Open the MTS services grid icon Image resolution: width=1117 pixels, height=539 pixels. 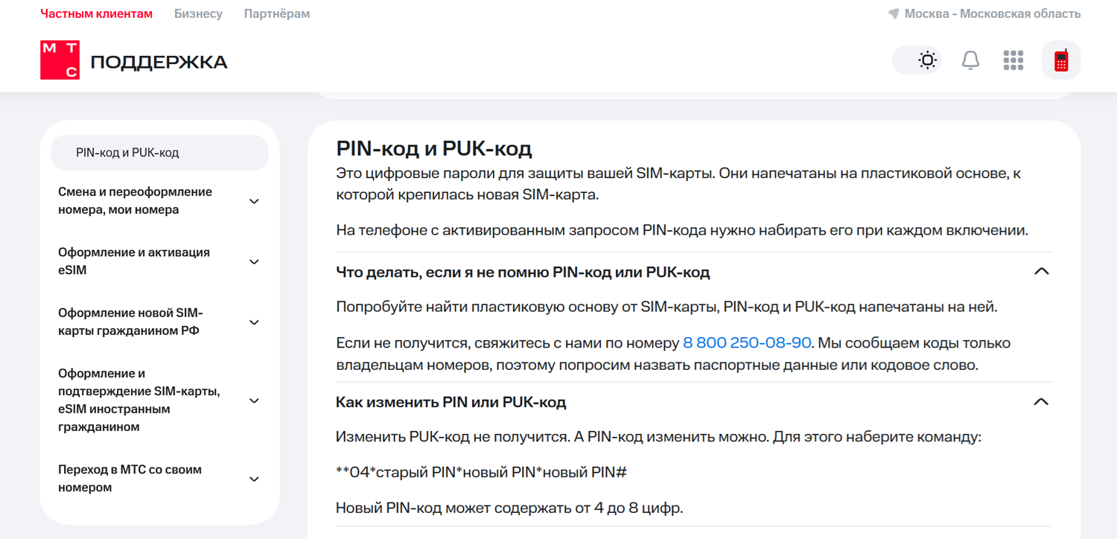coord(1013,60)
